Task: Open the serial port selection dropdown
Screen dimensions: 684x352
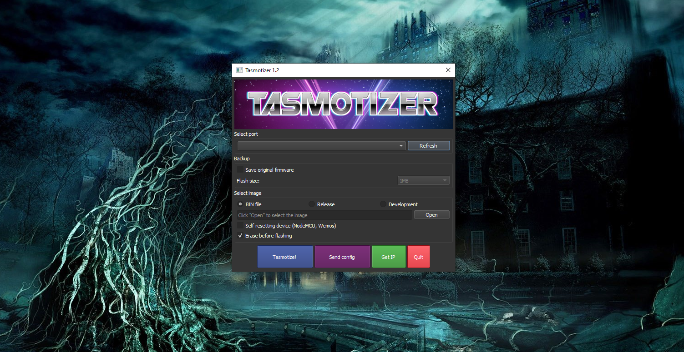Action: click(x=319, y=145)
